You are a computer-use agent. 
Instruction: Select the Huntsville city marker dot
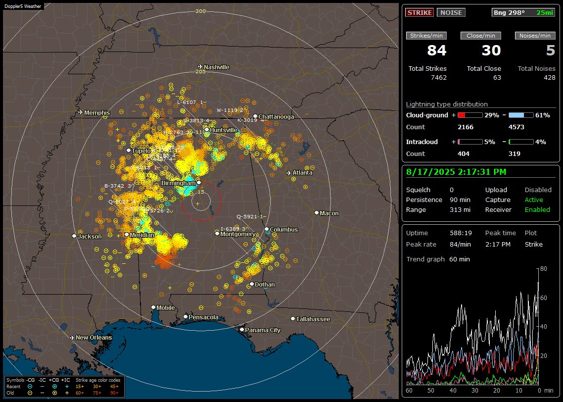pos(207,130)
